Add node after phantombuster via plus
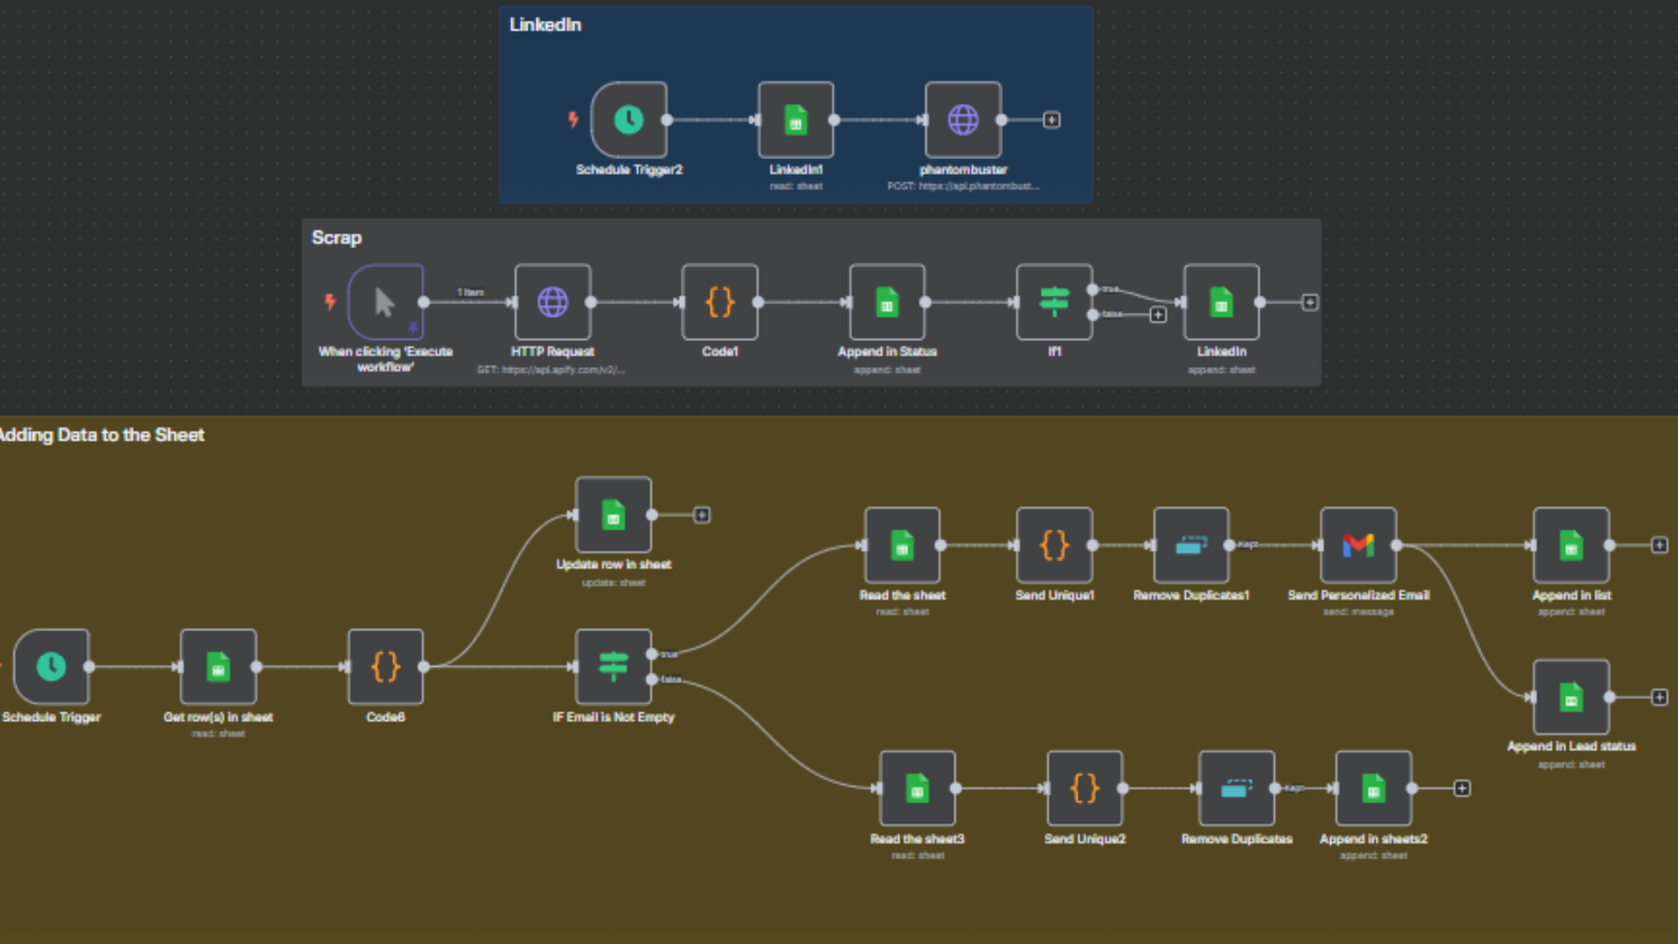The image size is (1678, 944). coord(1052,120)
